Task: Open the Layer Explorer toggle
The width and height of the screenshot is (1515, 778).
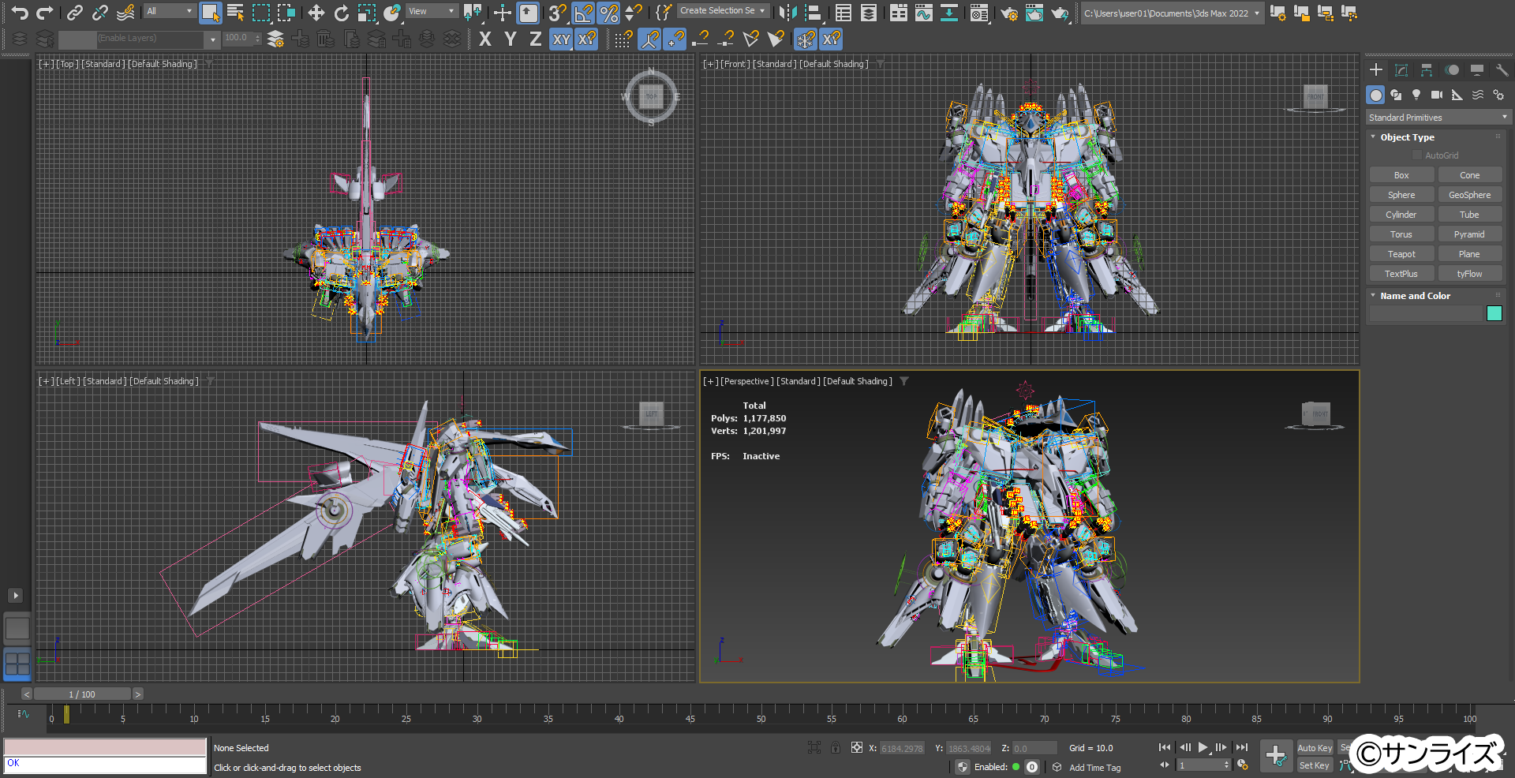Action: [x=869, y=12]
